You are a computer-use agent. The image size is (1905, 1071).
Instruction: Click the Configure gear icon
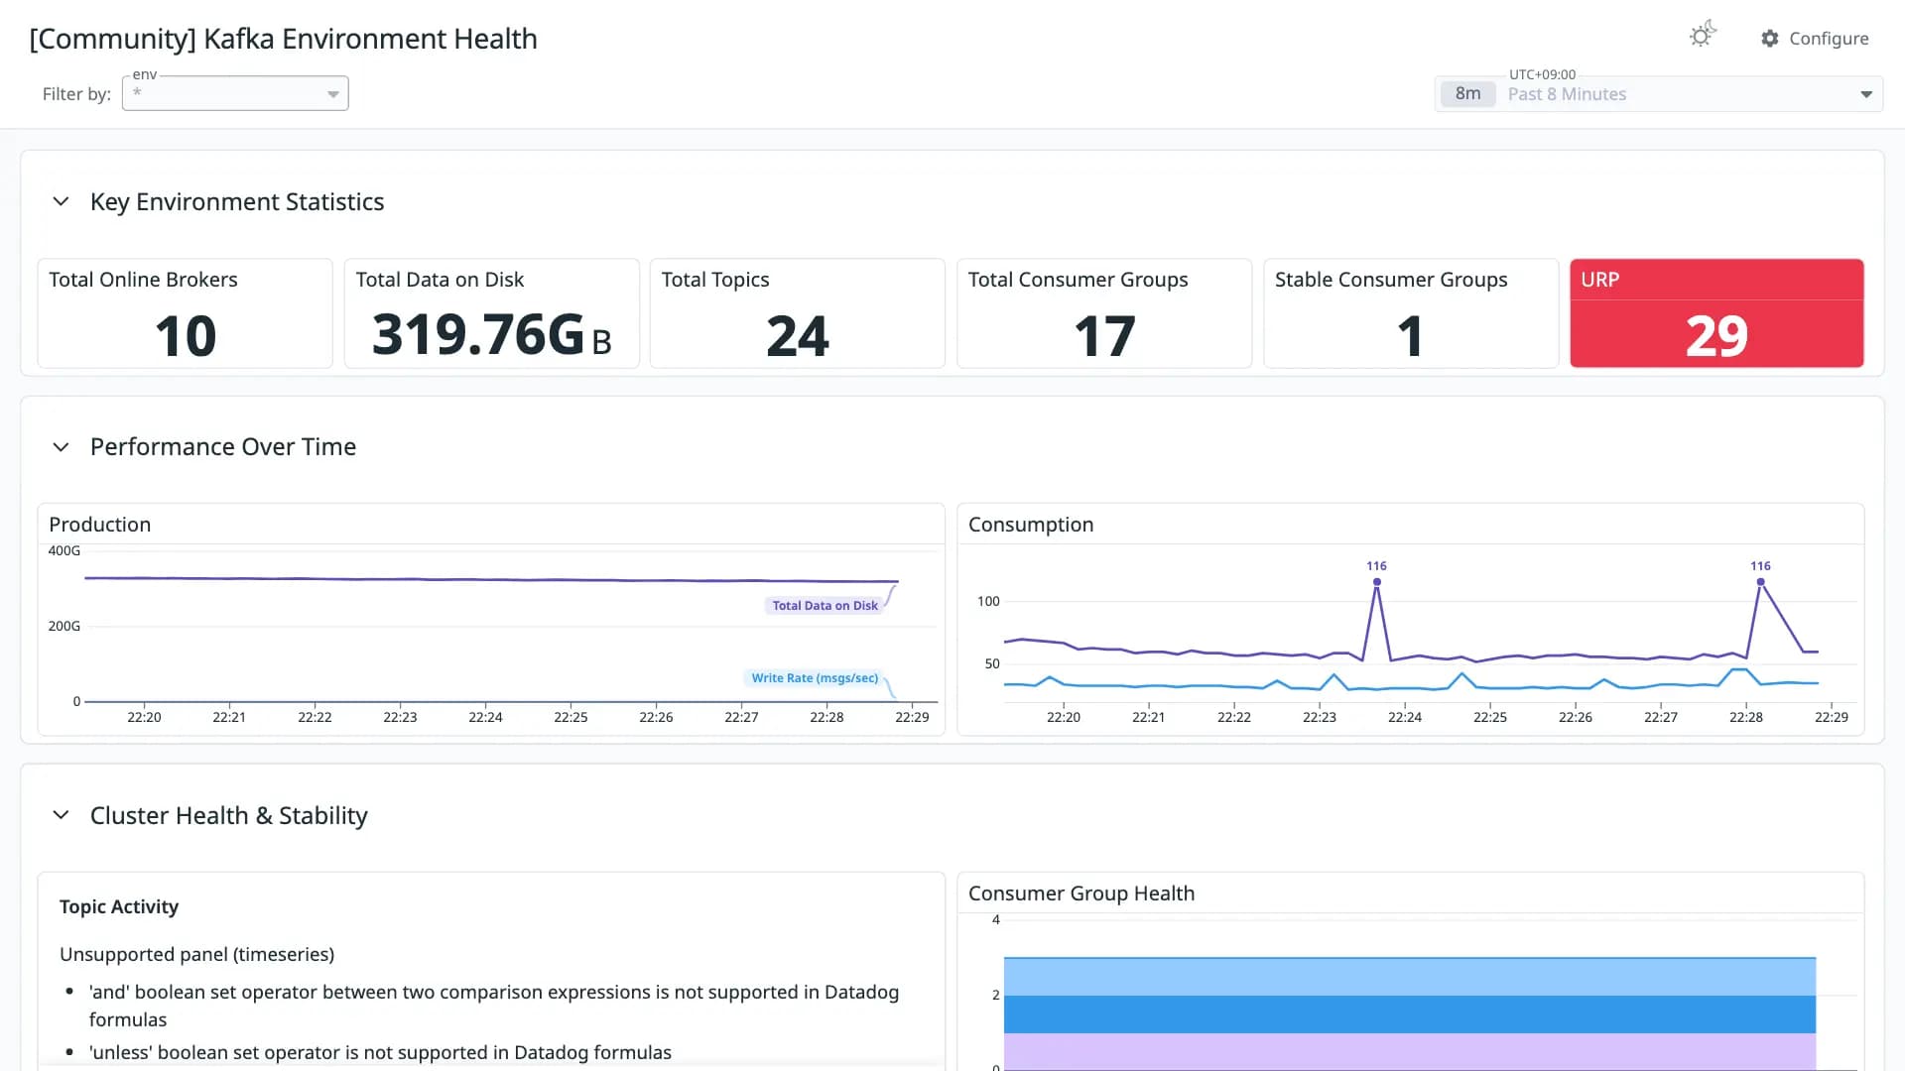(1769, 38)
